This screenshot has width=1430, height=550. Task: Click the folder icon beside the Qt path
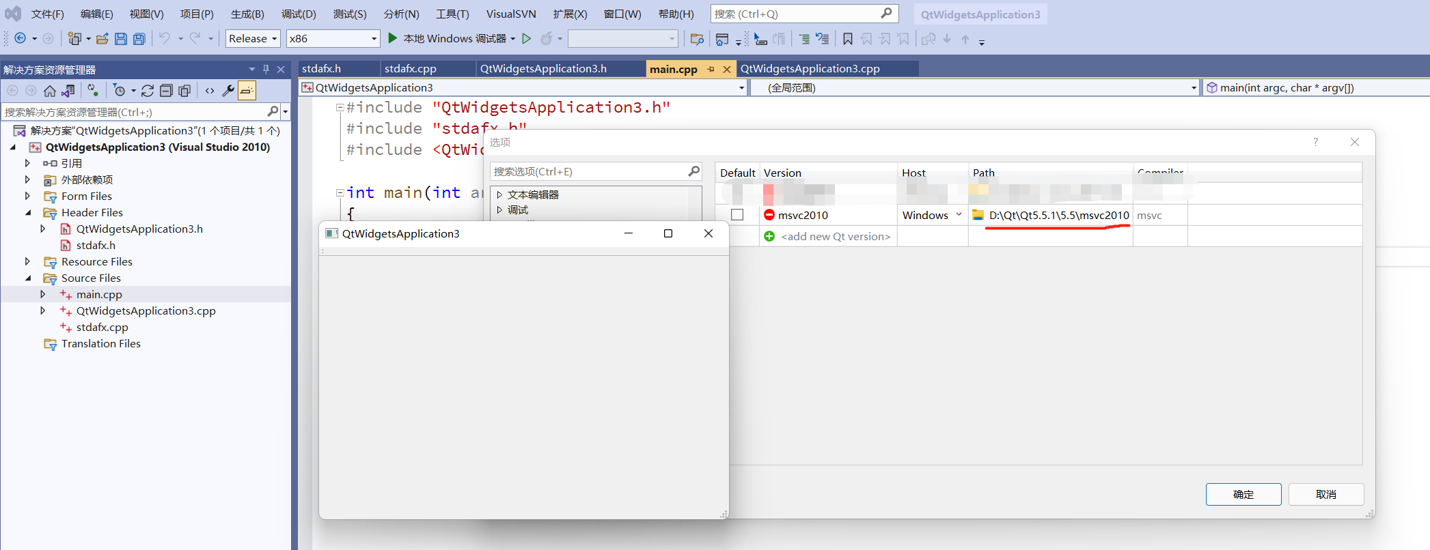[978, 215]
